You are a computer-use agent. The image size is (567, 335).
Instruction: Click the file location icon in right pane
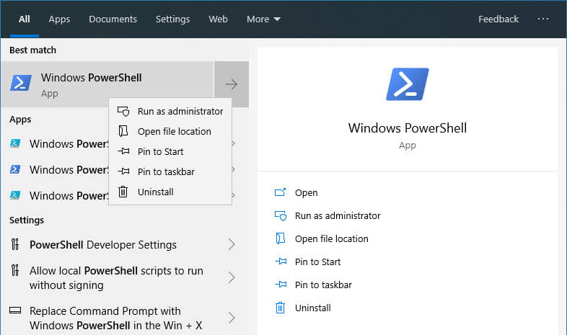(280, 238)
